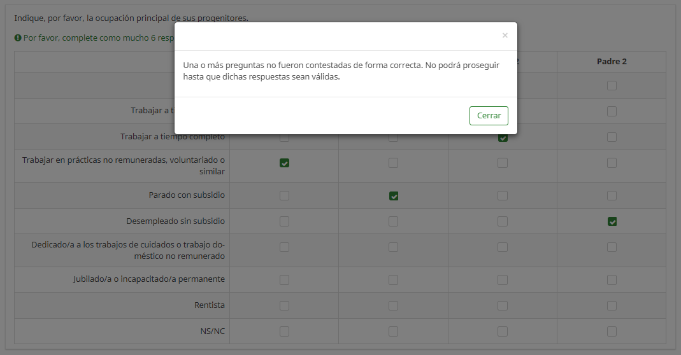681x355 pixels.
Task: Tick Padre 2 checkbox in Rentista row
Action: click(612, 305)
